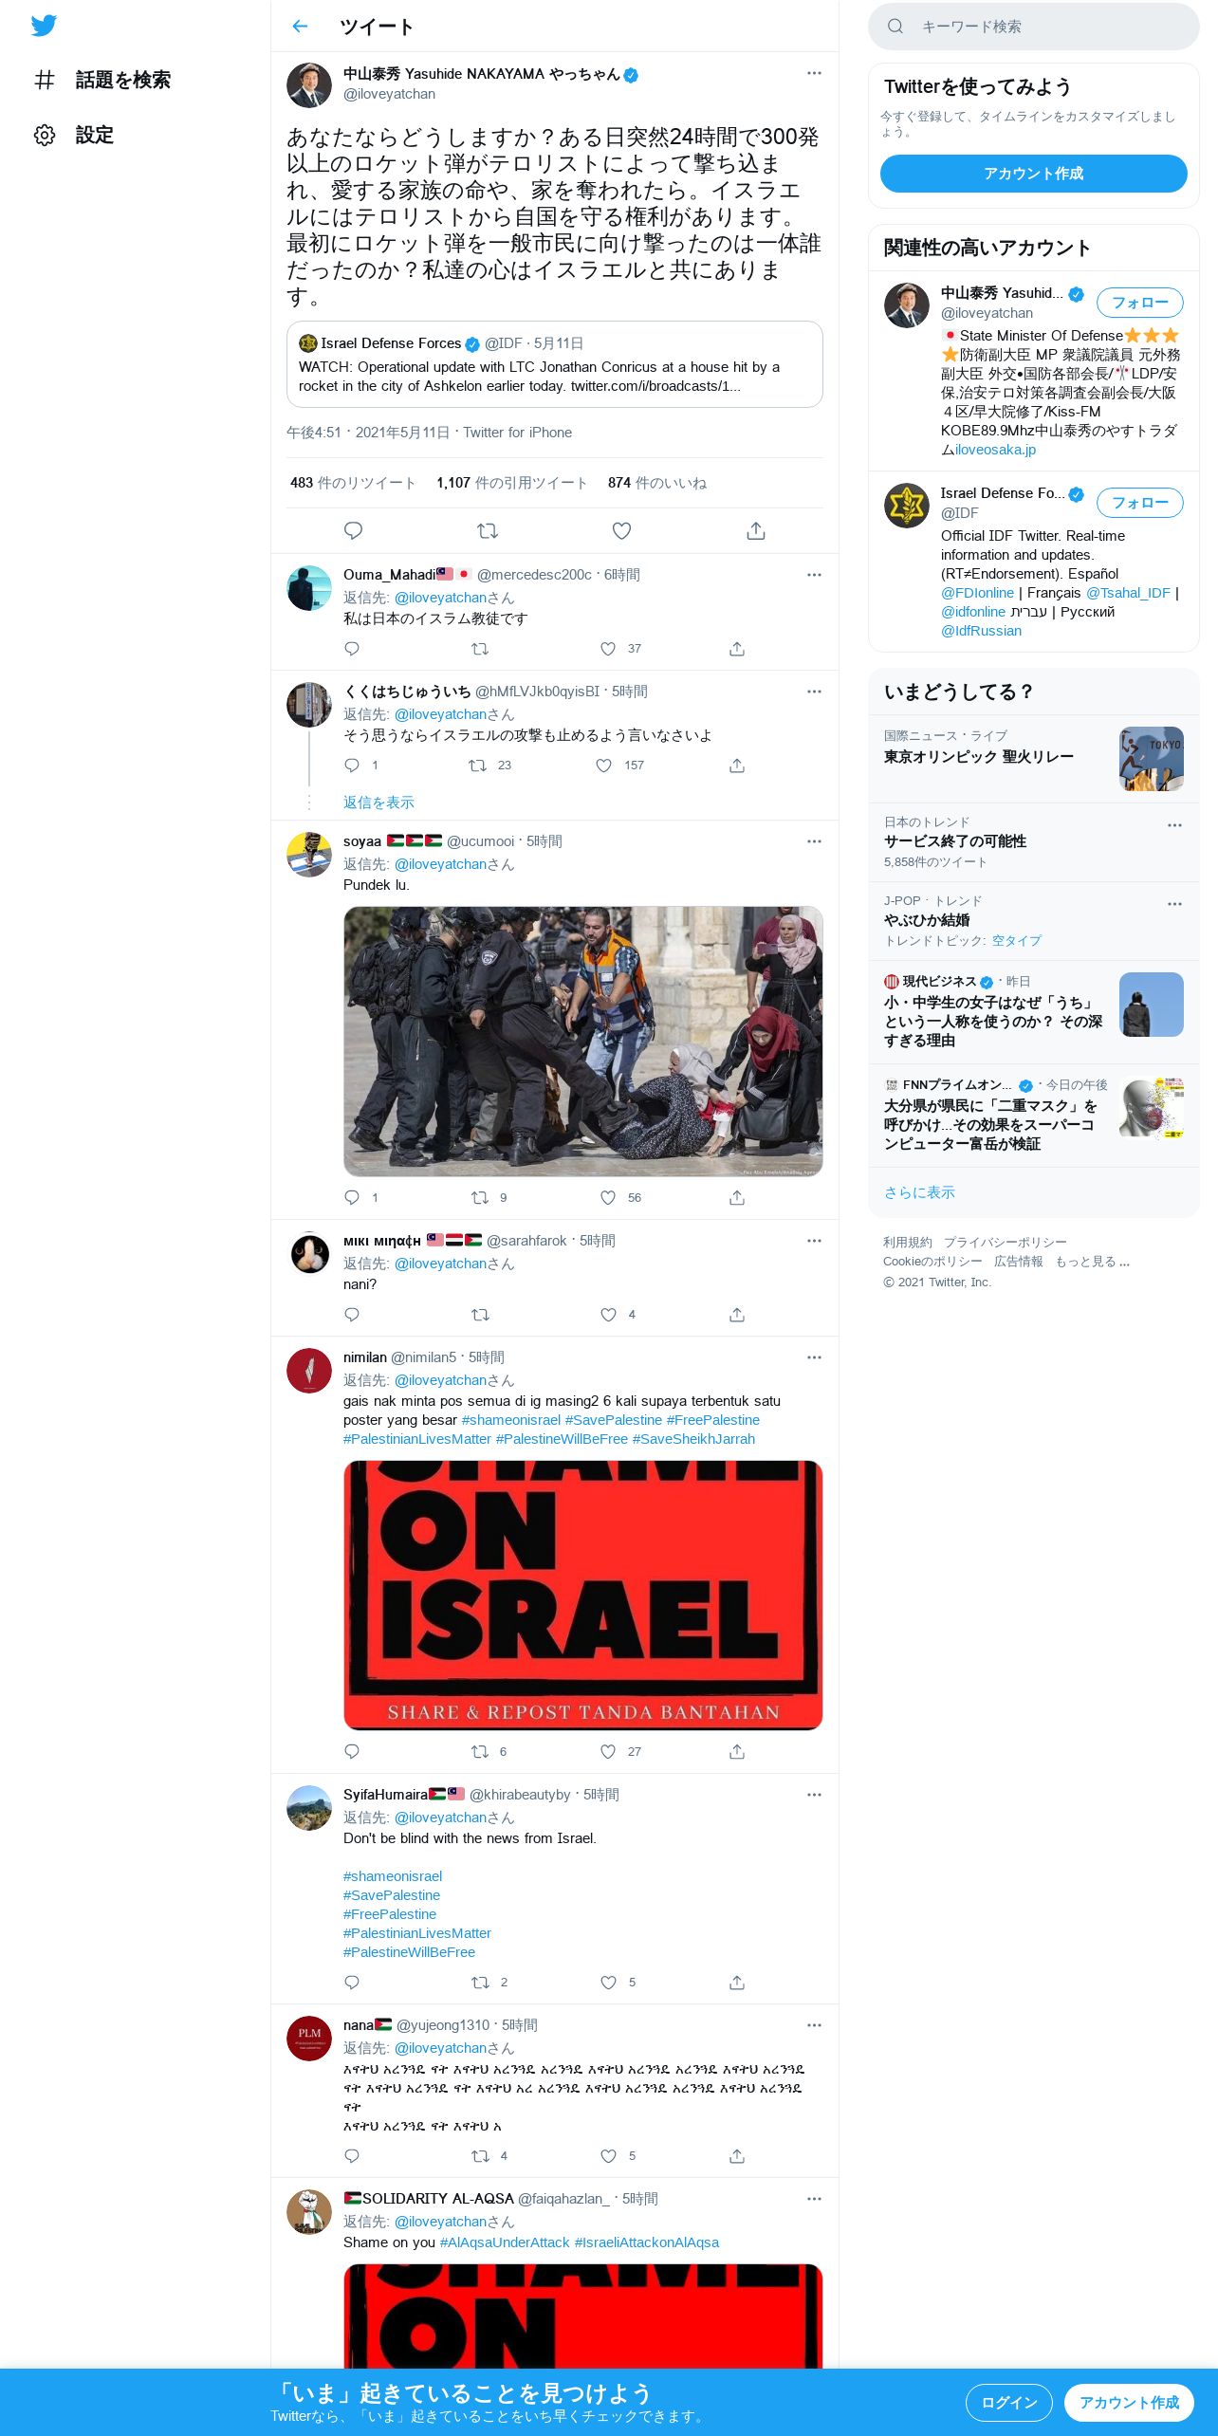Like the main tweet with the heart icon

(621, 531)
